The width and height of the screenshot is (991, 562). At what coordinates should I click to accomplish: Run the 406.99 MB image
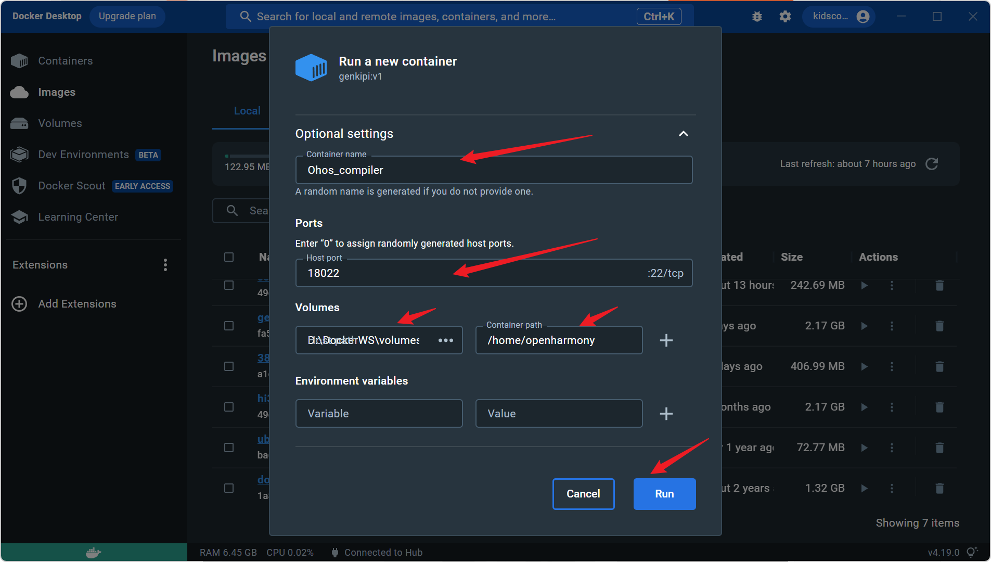864,366
